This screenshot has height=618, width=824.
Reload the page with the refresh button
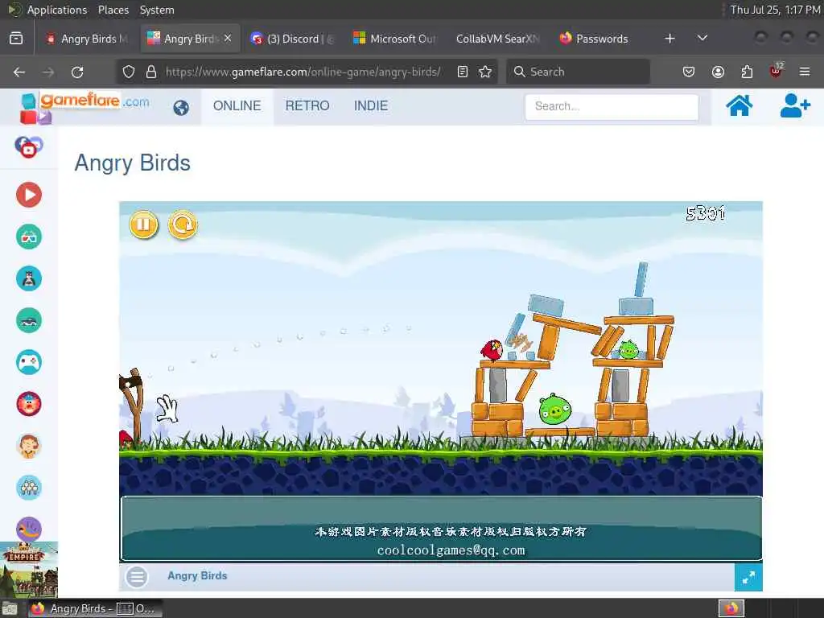pos(77,72)
